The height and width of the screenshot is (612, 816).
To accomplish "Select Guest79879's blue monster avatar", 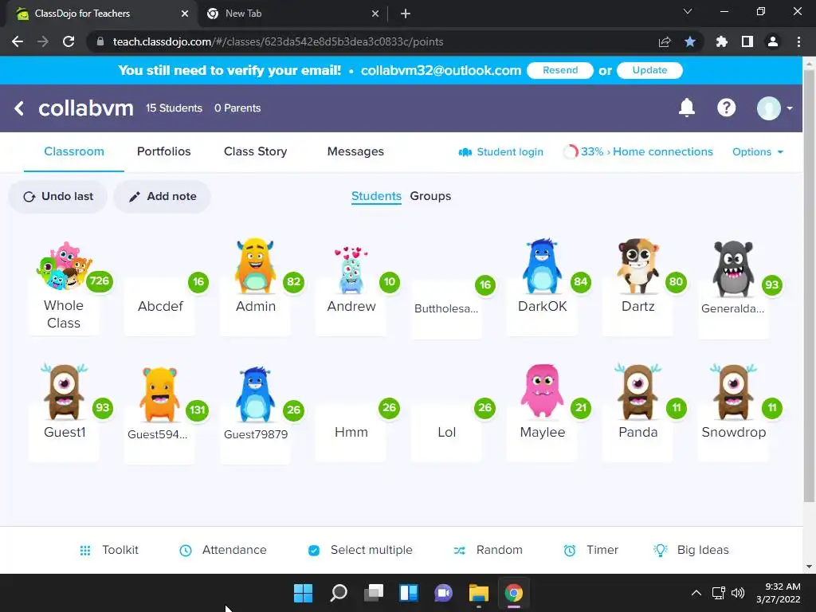I will point(255,394).
